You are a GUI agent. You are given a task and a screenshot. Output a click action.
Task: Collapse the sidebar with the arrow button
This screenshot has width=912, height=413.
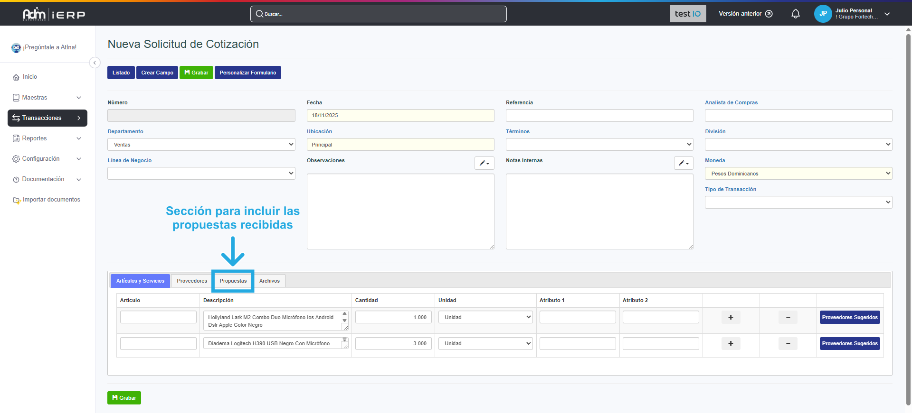[x=95, y=63]
